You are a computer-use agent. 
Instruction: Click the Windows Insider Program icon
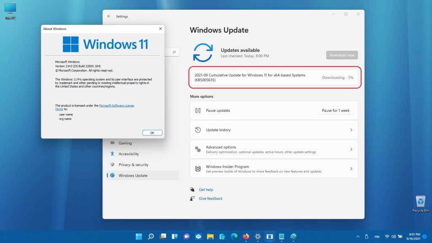click(198, 169)
